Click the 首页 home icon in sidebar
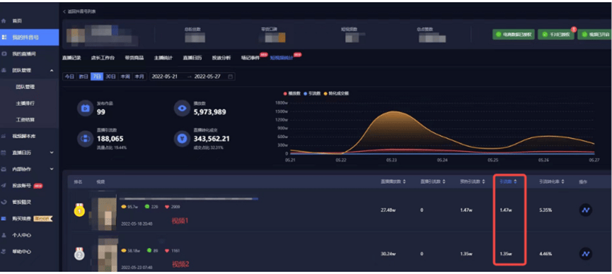 coord(4,20)
